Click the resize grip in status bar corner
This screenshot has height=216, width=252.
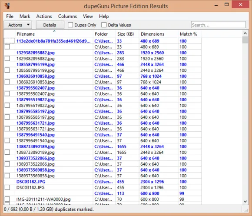pos(246,210)
